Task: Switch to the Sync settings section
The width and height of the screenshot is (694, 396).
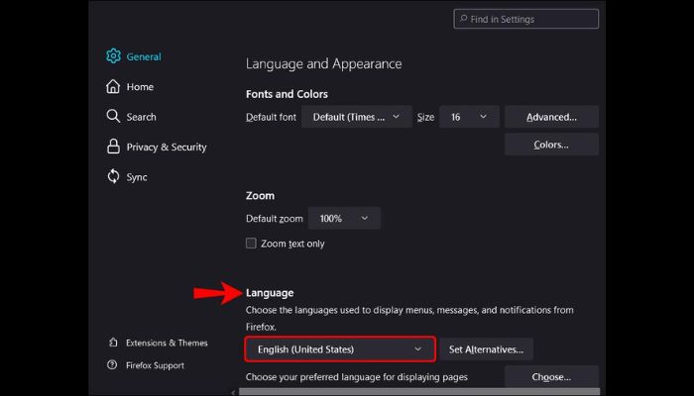Action: (137, 177)
